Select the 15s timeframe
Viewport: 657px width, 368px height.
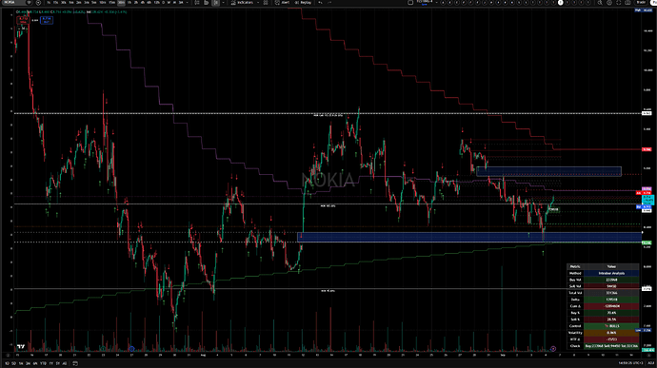(x=55, y=2)
